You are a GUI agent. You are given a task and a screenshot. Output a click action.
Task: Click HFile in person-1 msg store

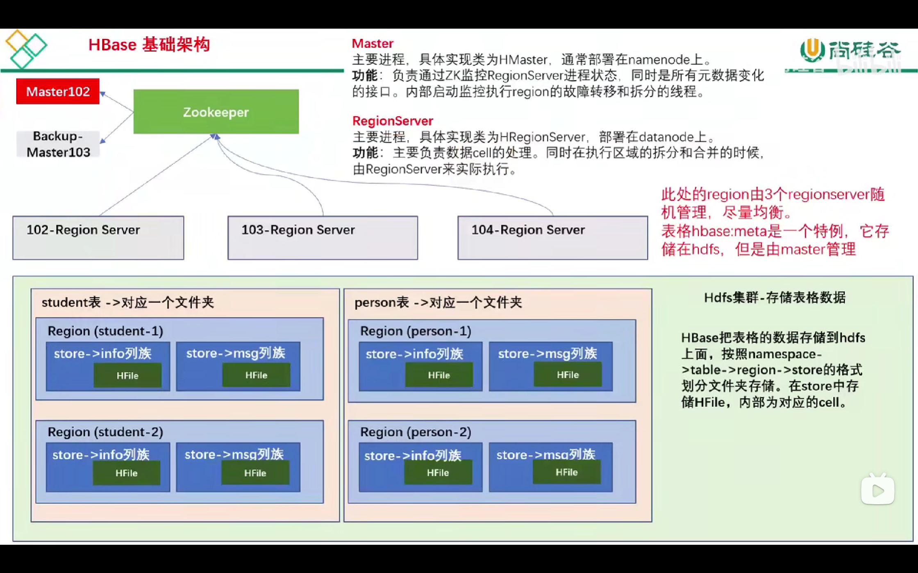coord(568,374)
